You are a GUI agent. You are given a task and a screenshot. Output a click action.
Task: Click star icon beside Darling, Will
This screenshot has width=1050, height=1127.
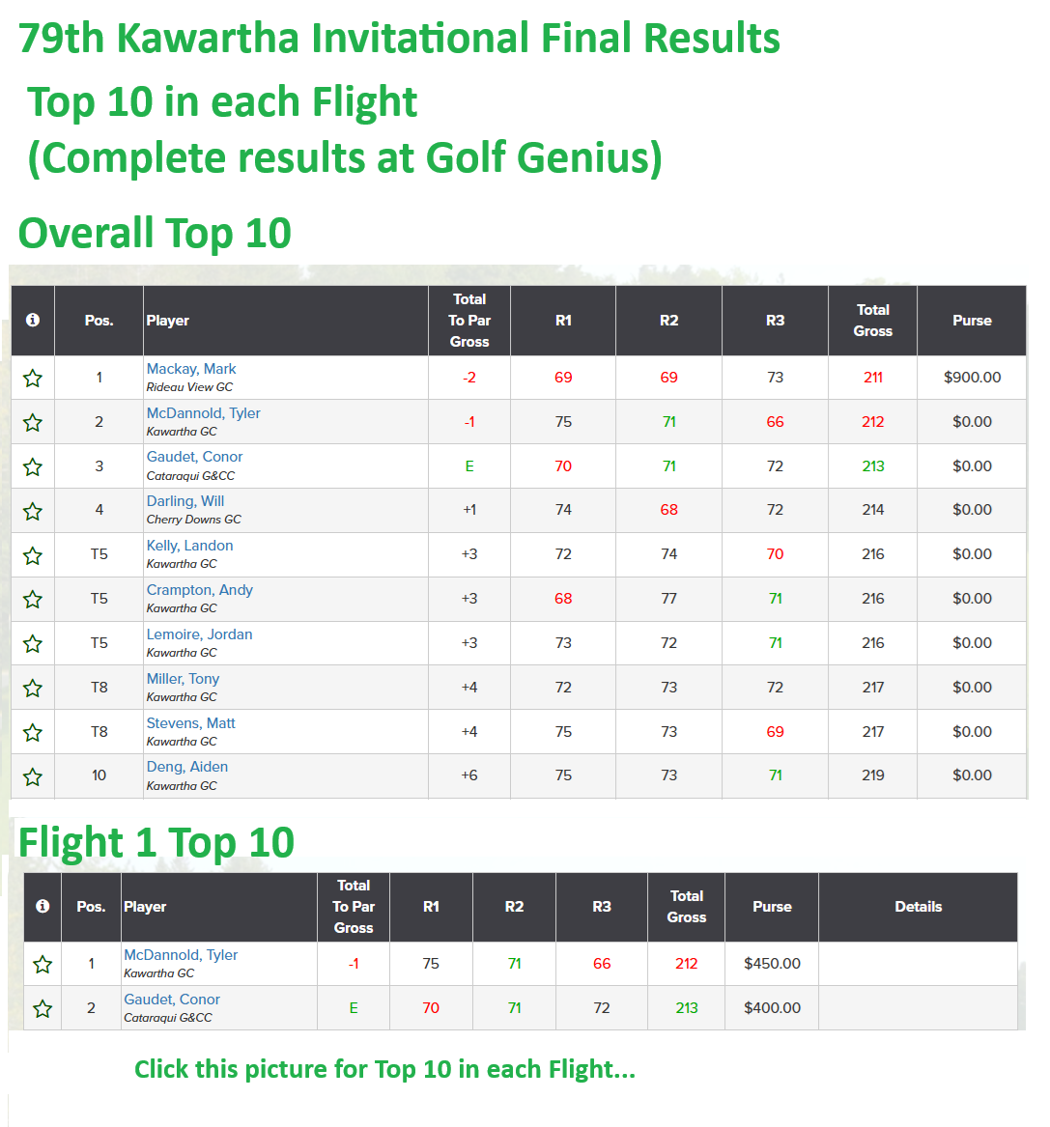(32, 511)
